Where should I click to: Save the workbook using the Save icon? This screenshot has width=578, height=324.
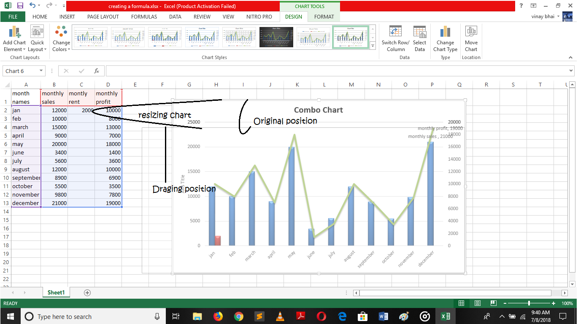pyautogui.click(x=20, y=6)
